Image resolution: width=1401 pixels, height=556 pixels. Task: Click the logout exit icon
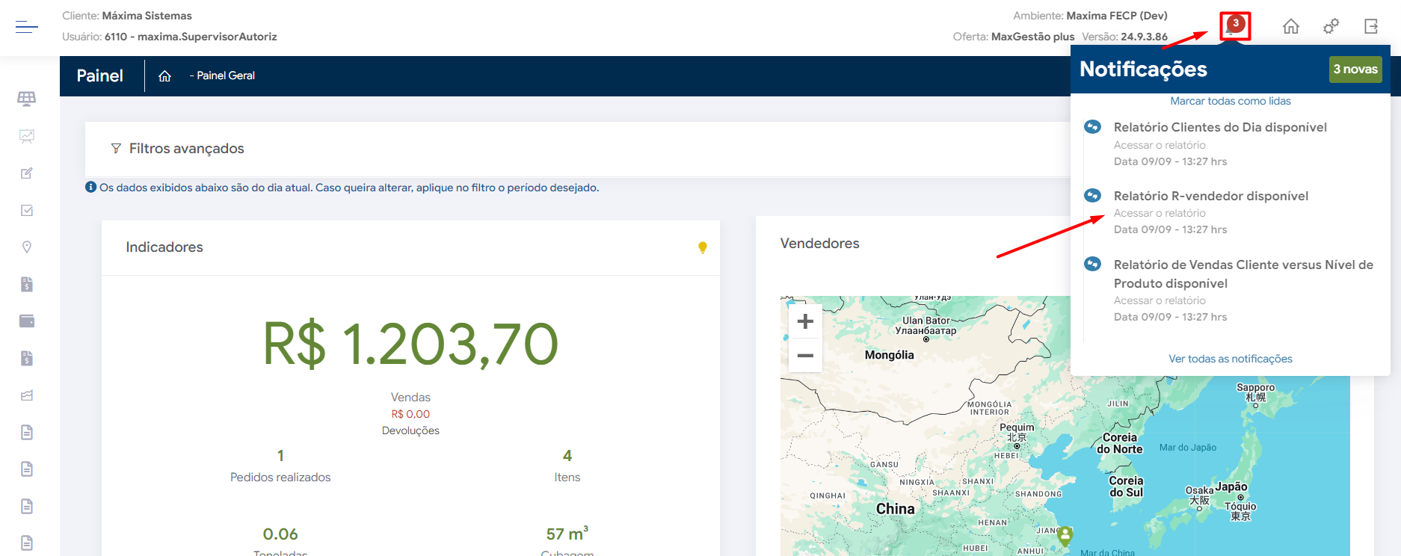(x=1371, y=27)
